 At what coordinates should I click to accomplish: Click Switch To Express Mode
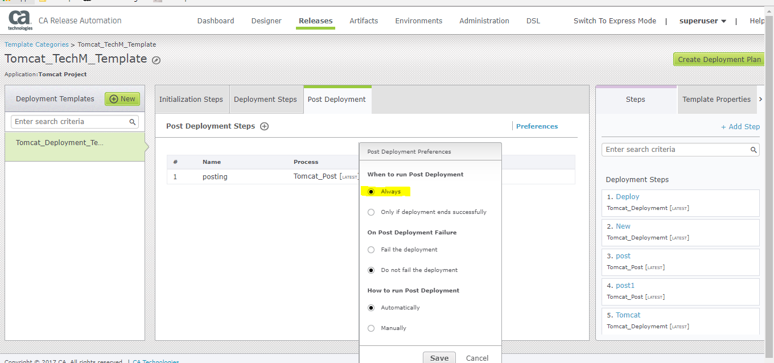pyautogui.click(x=615, y=21)
